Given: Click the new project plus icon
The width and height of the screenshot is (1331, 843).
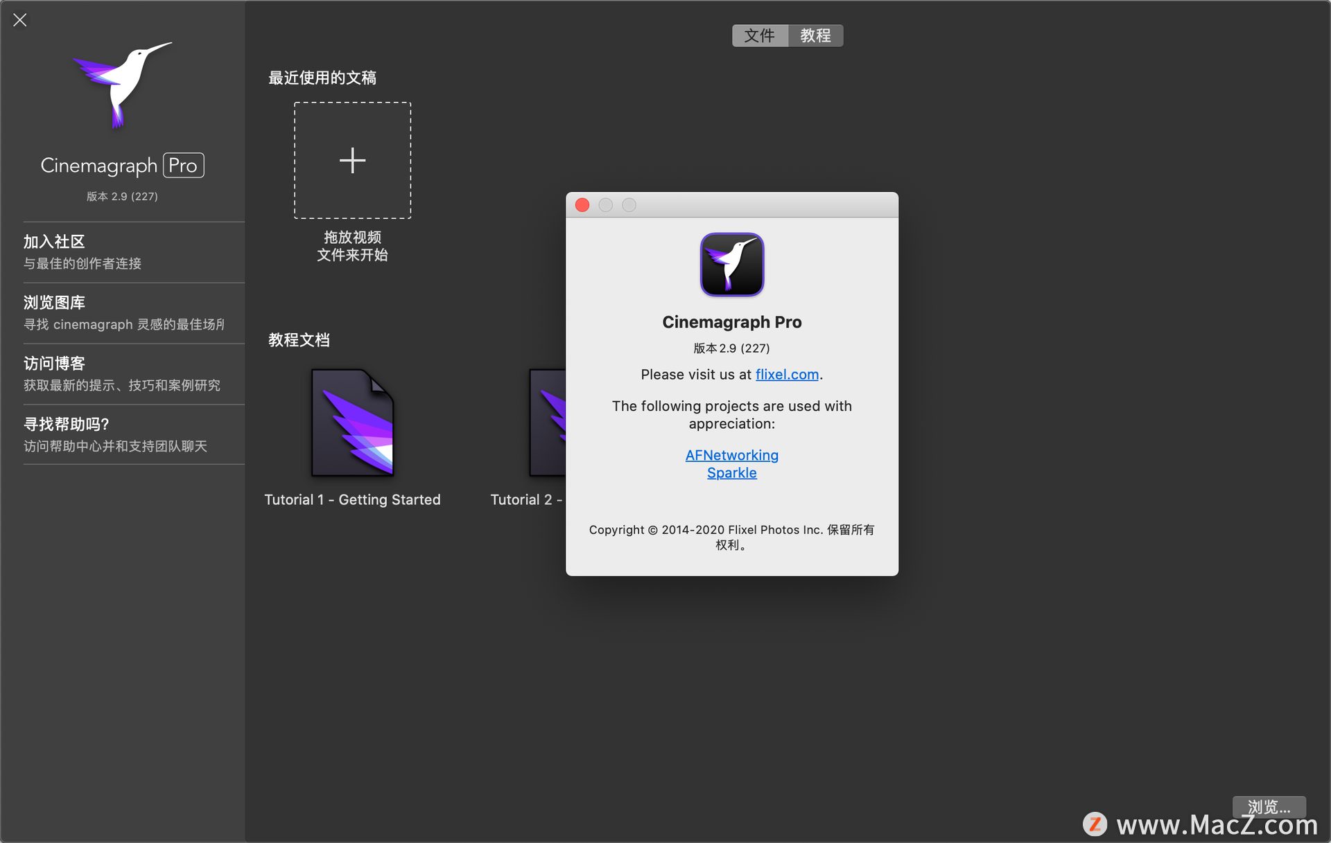Looking at the screenshot, I should pos(351,161).
